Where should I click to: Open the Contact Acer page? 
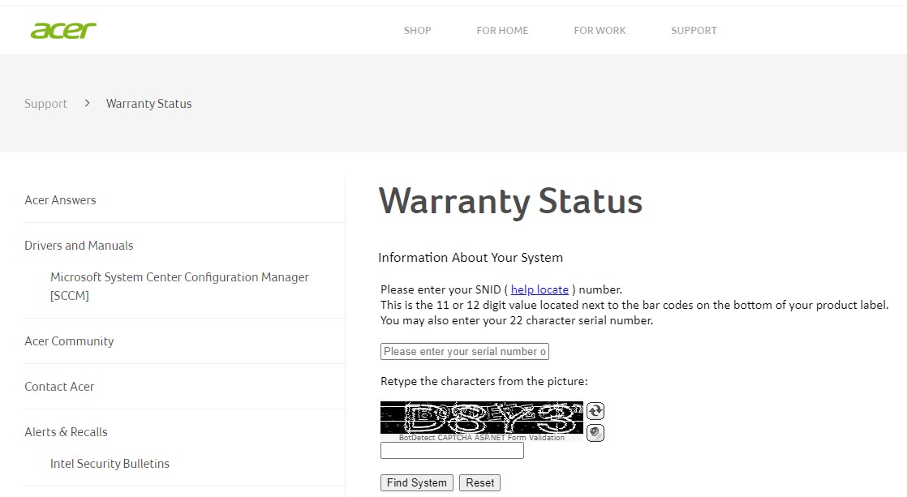[x=59, y=387]
